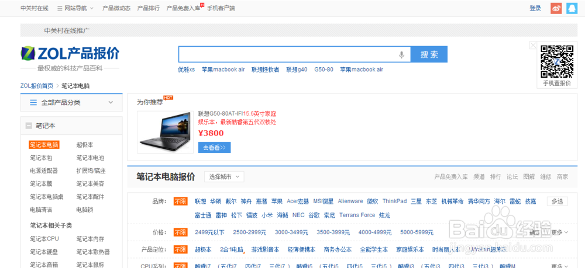Expand 更多 in the price row

click(560, 232)
